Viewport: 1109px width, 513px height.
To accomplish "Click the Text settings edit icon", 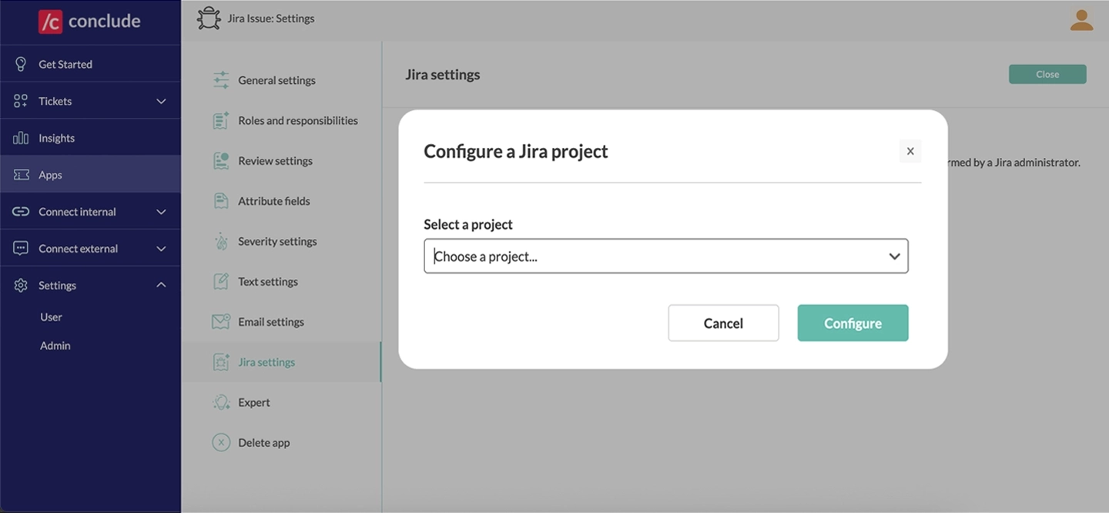I will coord(221,281).
